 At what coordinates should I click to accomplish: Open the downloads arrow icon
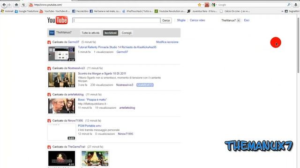click(x=296, y=5)
